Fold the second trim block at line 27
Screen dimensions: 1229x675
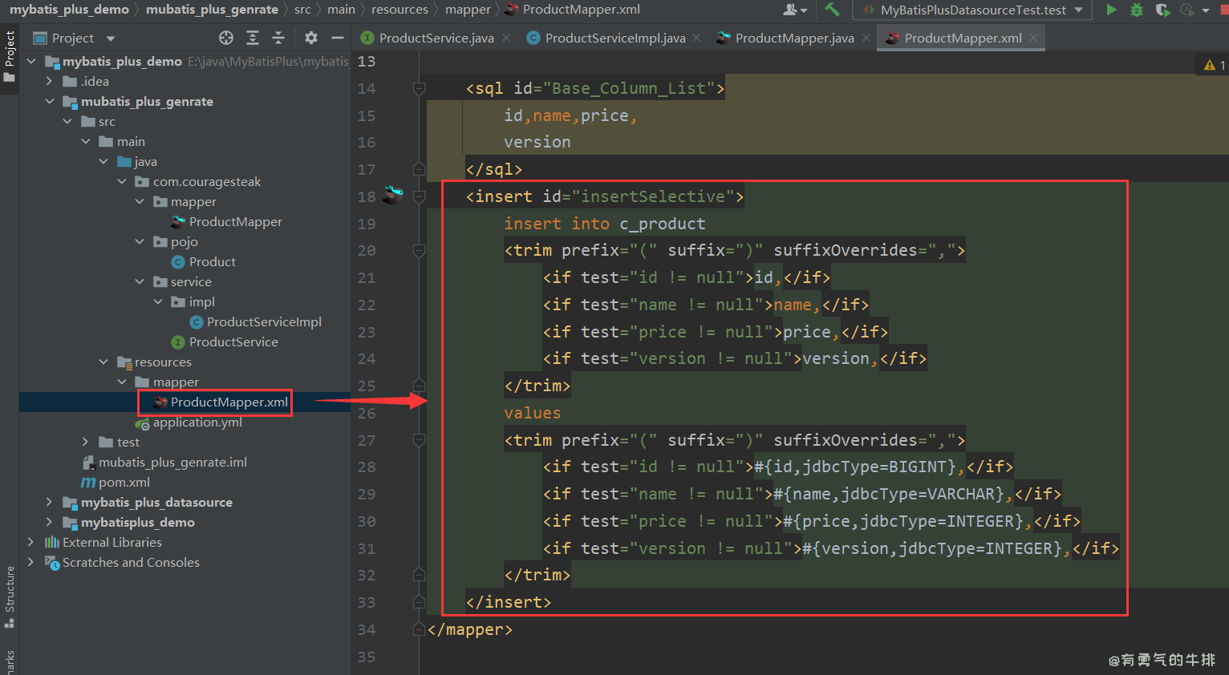click(419, 440)
